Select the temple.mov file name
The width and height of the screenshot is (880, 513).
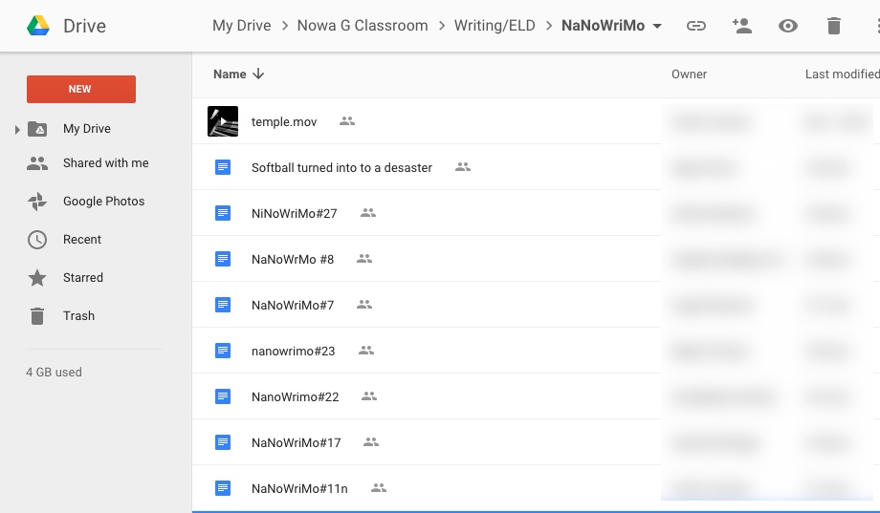point(284,121)
